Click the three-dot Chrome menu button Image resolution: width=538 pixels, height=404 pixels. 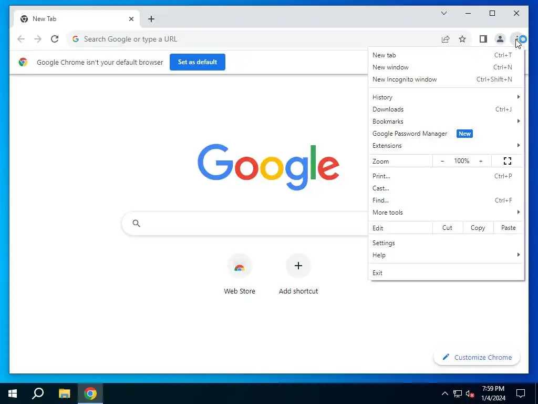click(517, 39)
